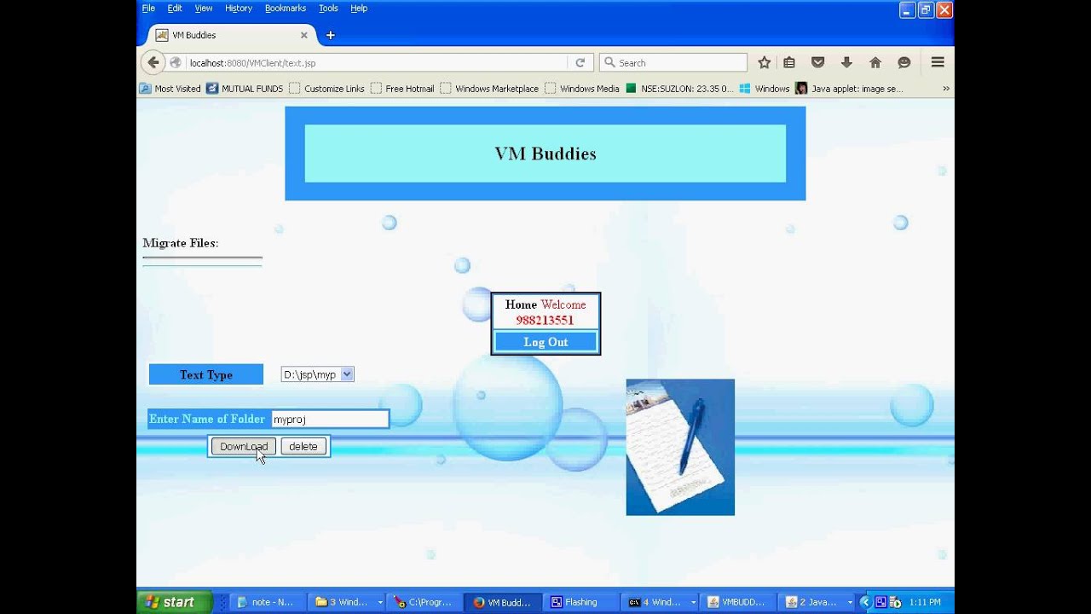Switch to Flashing taskbar item
The width and height of the screenshot is (1091, 614).
(581, 602)
